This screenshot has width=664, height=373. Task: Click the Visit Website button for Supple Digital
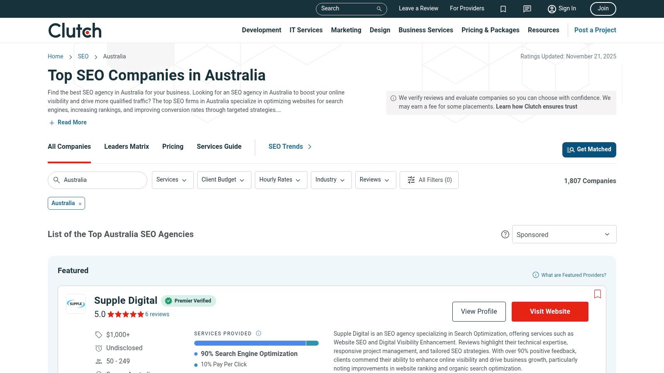tap(550, 311)
